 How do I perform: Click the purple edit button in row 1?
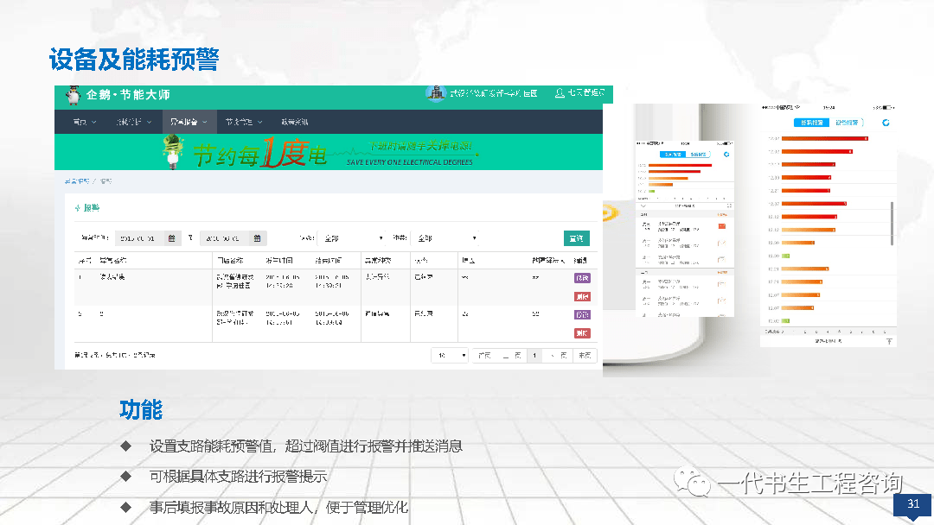pos(582,278)
